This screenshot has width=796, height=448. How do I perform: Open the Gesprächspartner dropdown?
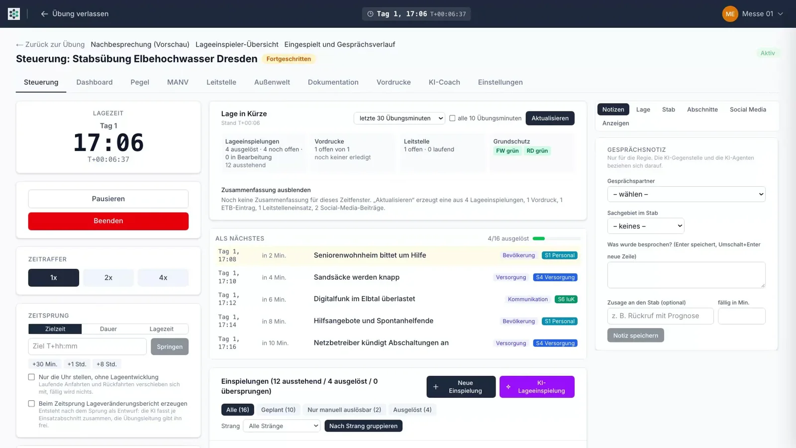(686, 194)
